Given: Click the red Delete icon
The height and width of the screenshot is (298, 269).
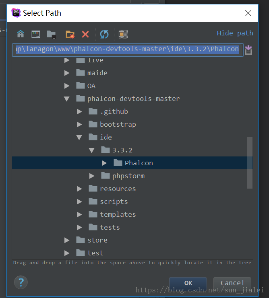Looking at the screenshot, I should (x=85, y=35).
